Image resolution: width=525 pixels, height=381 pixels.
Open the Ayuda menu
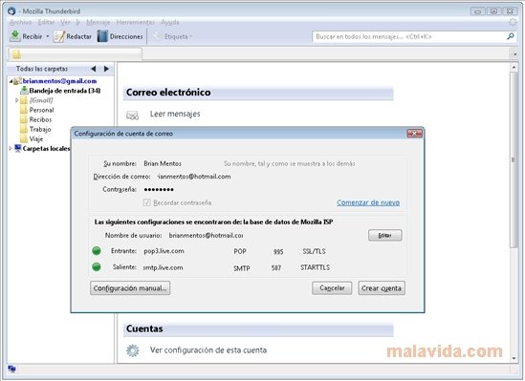[170, 22]
